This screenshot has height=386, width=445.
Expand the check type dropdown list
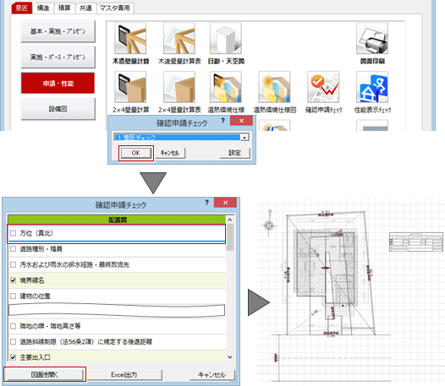244,138
